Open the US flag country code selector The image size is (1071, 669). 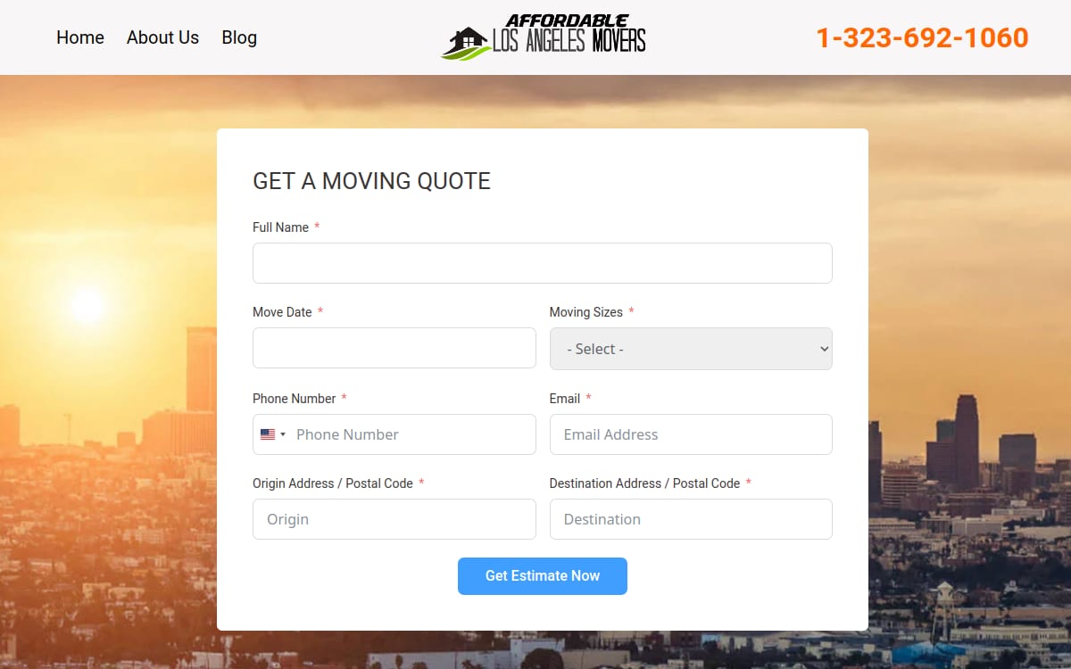273,434
